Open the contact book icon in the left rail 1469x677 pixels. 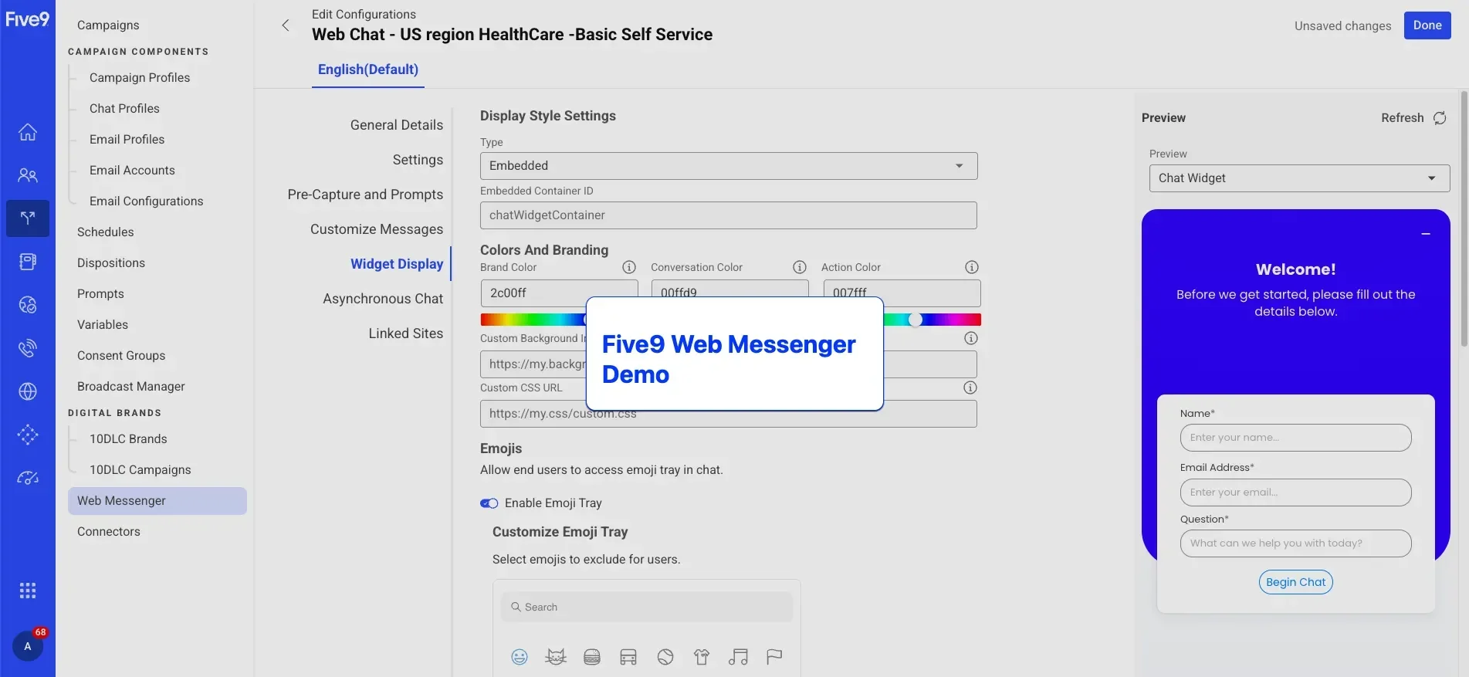[28, 262]
